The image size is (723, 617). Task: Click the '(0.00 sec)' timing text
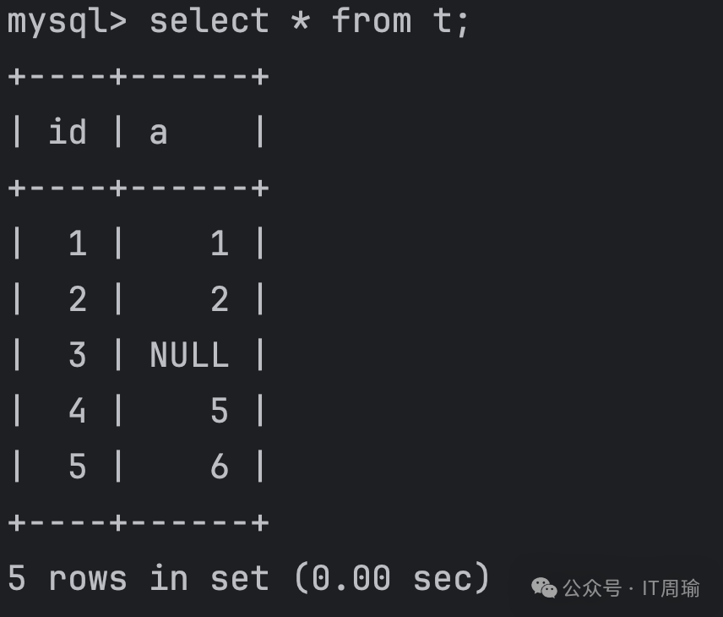pyautogui.click(x=391, y=579)
